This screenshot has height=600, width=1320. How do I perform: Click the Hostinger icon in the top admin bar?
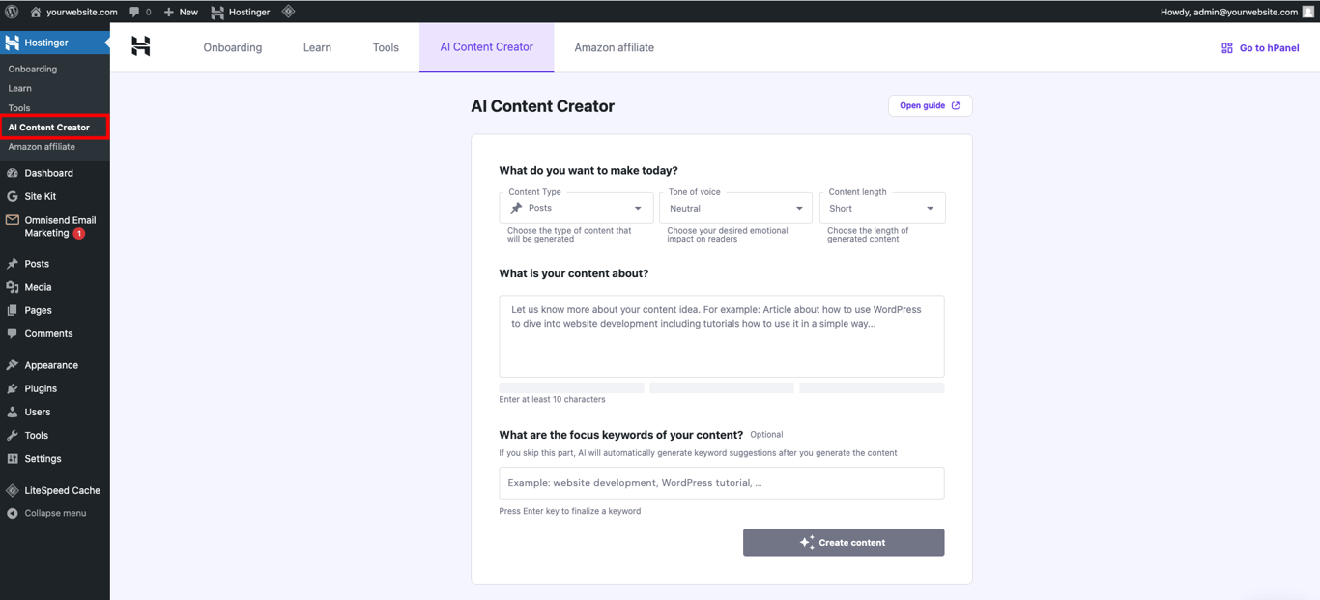[x=216, y=12]
